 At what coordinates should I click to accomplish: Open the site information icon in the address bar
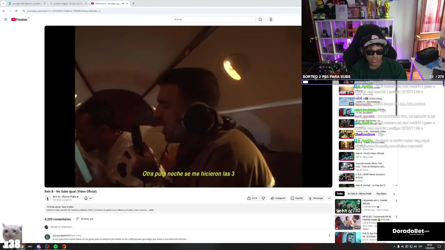tap(24, 11)
